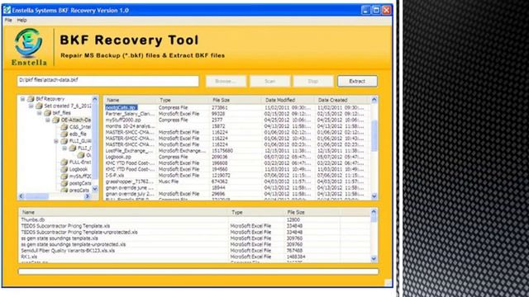529x297 pixels.
Task: Click the disabled Browse button
Action: [226, 81]
